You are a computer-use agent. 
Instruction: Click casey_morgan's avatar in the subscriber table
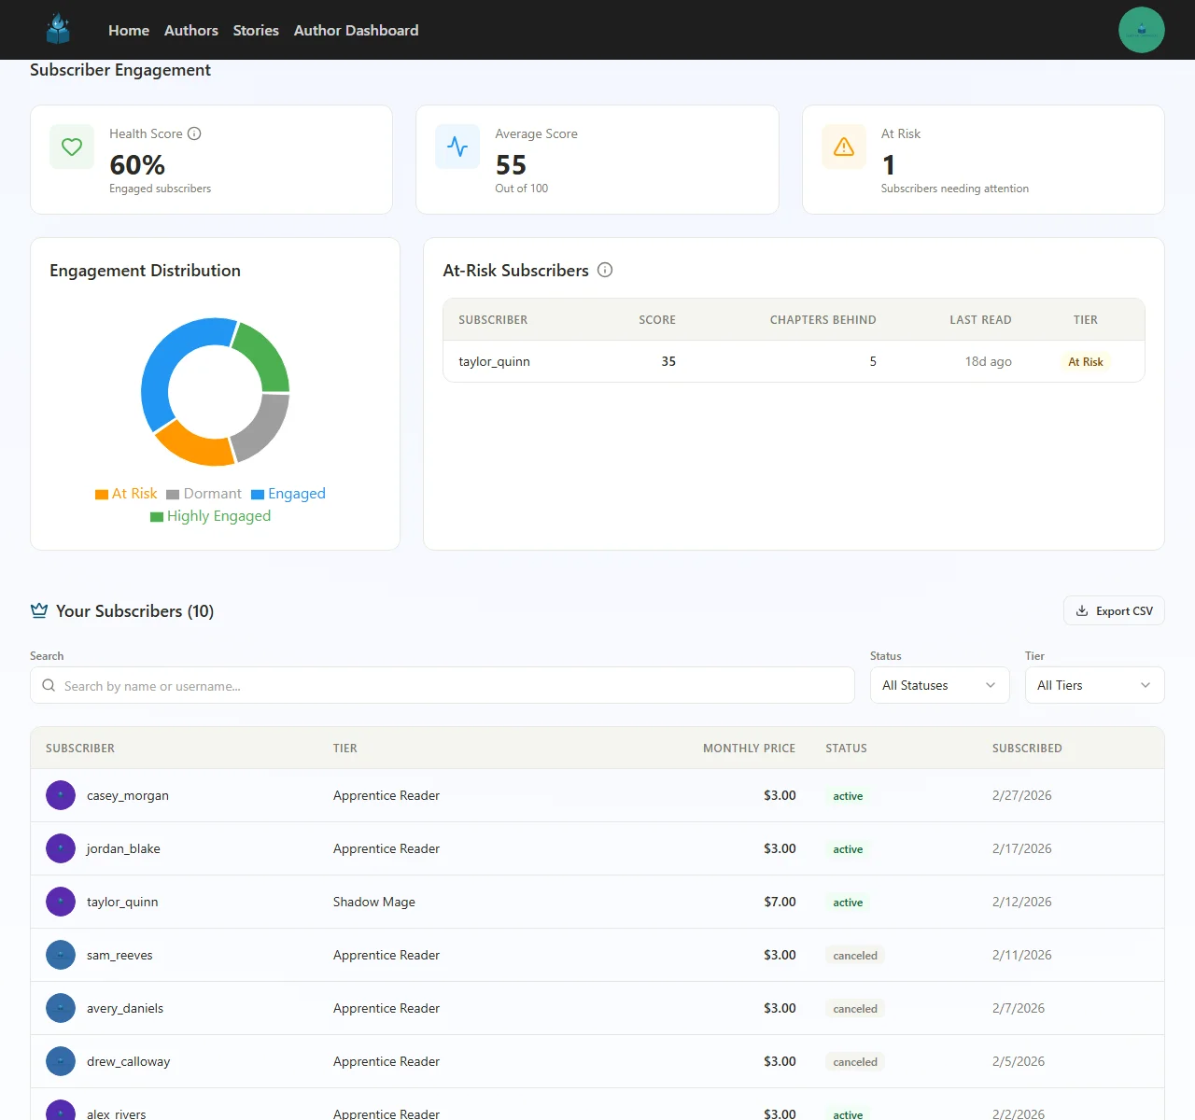pyautogui.click(x=61, y=795)
